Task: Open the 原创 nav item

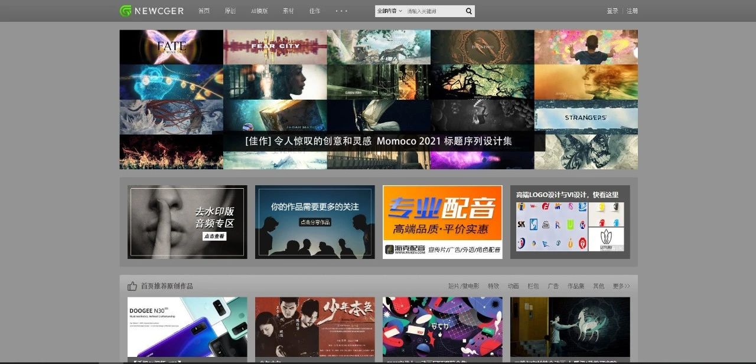Action: point(230,11)
